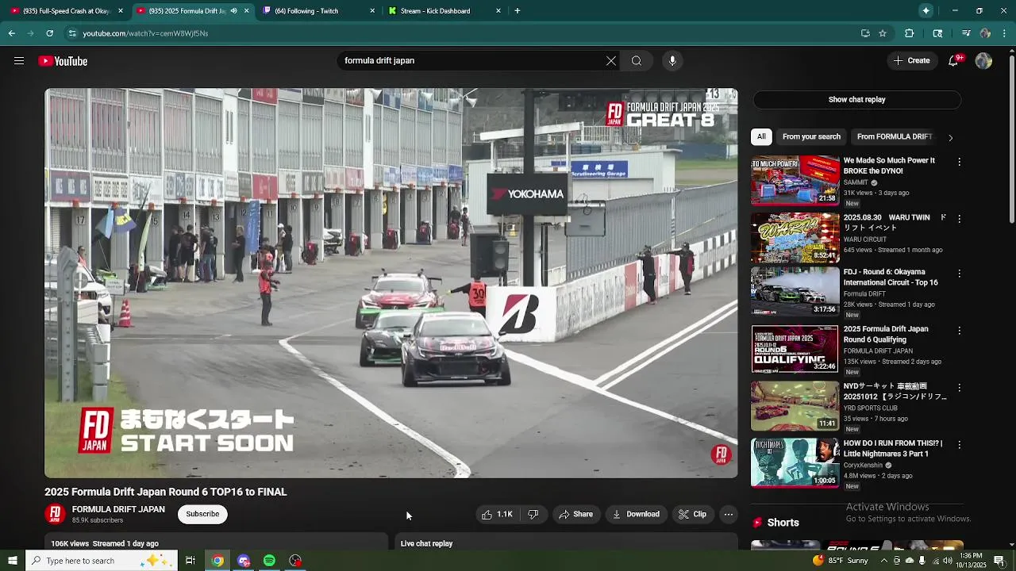Open Chrome extensions puzzle icon
Viewport: 1016px width, 571px height.
[x=910, y=33]
